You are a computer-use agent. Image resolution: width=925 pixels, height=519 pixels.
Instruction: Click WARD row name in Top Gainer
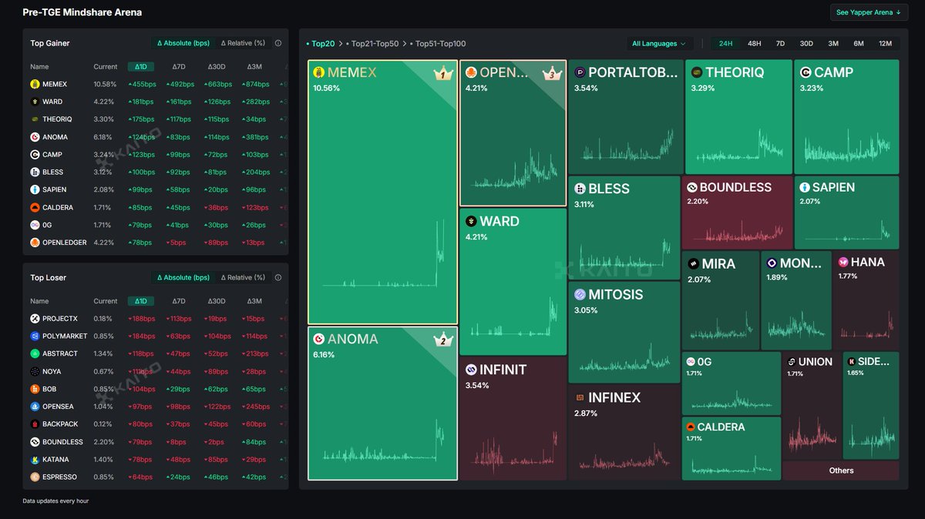(52, 102)
